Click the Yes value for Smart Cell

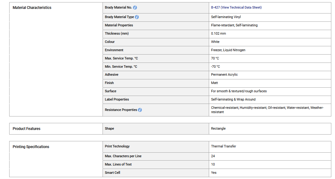point(214,173)
